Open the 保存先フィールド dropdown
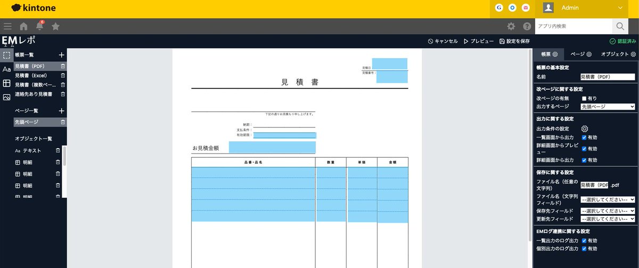 tap(608, 211)
